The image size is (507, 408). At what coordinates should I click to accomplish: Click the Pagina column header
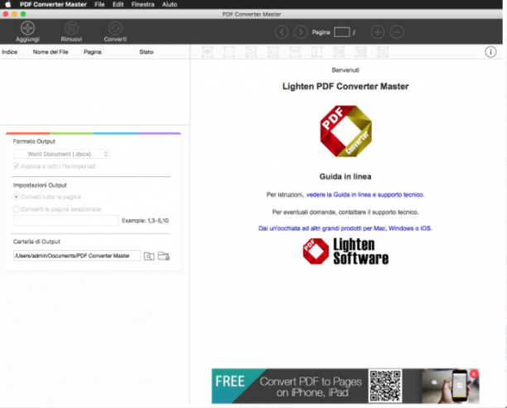click(x=93, y=51)
